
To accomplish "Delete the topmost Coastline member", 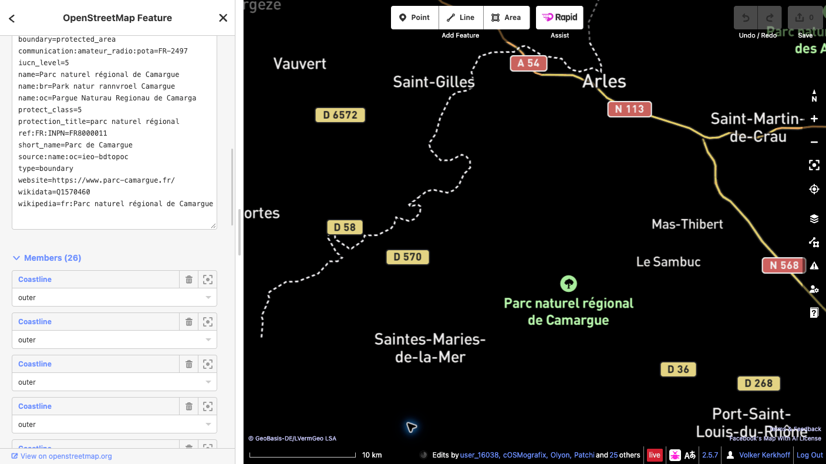I will pos(188,280).
